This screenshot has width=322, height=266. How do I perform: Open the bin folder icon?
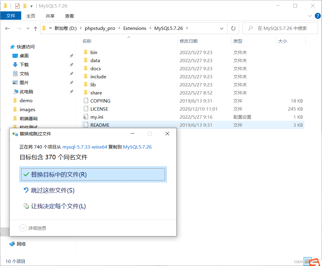pos(86,52)
